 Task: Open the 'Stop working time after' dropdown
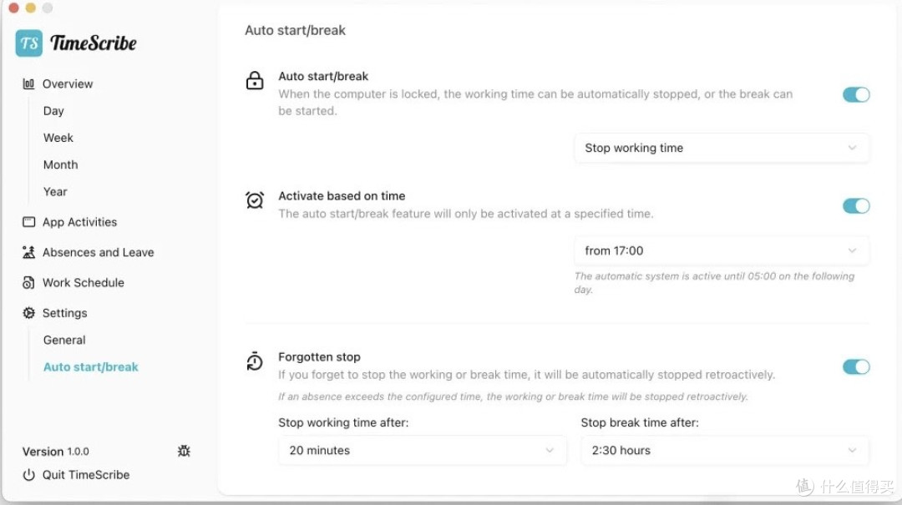click(421, 450)
